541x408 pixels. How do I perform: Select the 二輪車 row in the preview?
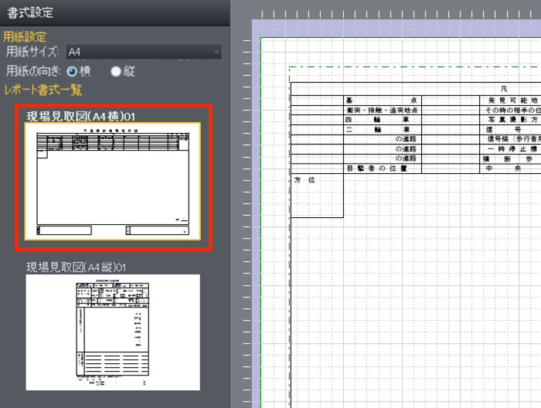pyautogui.click(x=383, y=130)
